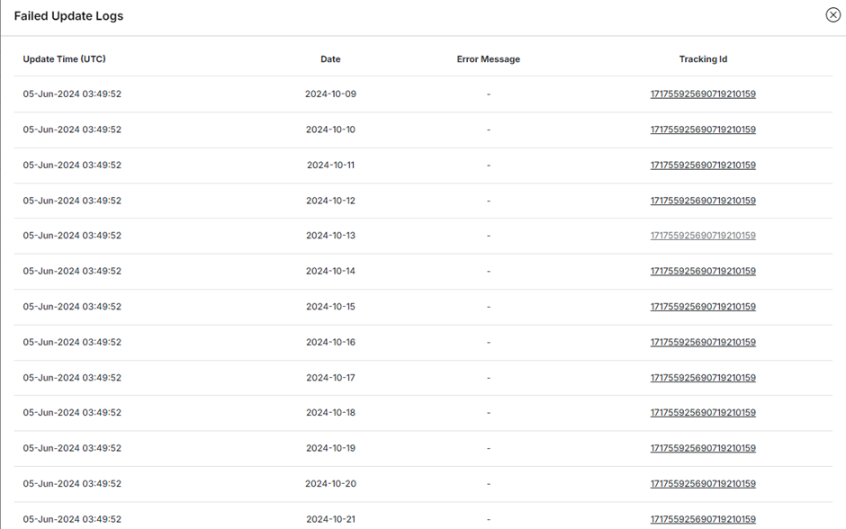846x529 pixels.
Task: Click the Tracking Id column header
Action: (703, 59)
